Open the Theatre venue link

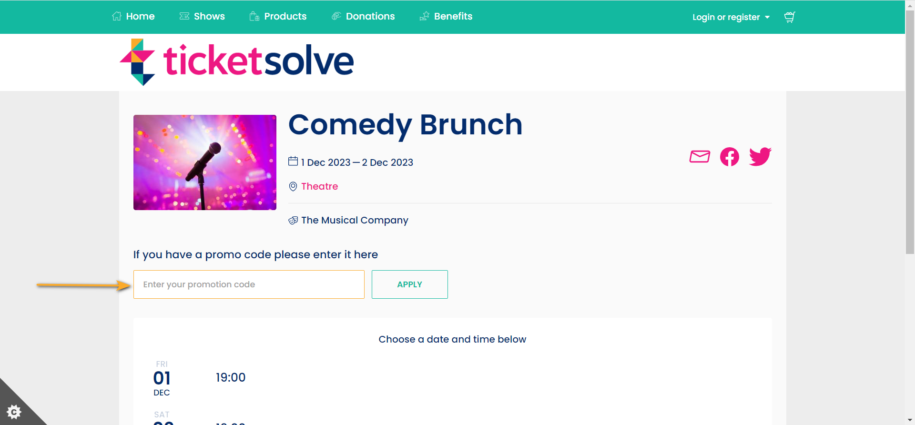click(319, 186)
